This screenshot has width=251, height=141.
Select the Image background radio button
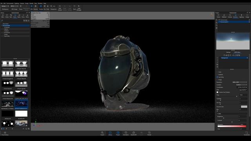(217, 80)
